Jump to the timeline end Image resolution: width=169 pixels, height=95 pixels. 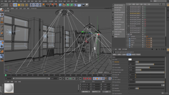click(x=80, y=79)
